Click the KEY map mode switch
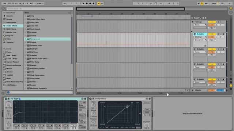 pos(207,3)
